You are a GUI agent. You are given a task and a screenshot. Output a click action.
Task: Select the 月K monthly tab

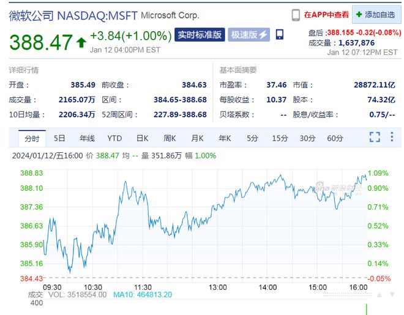point(197,138)
